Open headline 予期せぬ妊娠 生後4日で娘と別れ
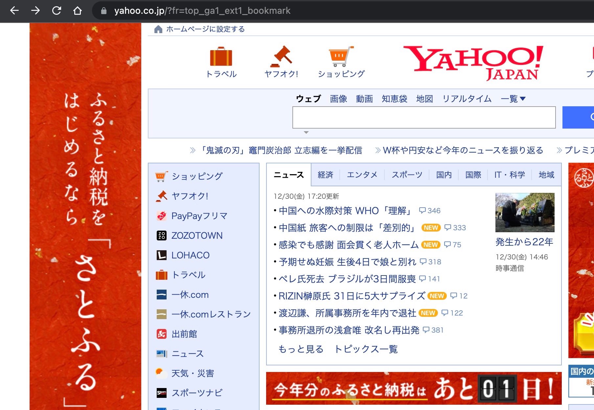594x410 pixels. click(x=347, y=262)
